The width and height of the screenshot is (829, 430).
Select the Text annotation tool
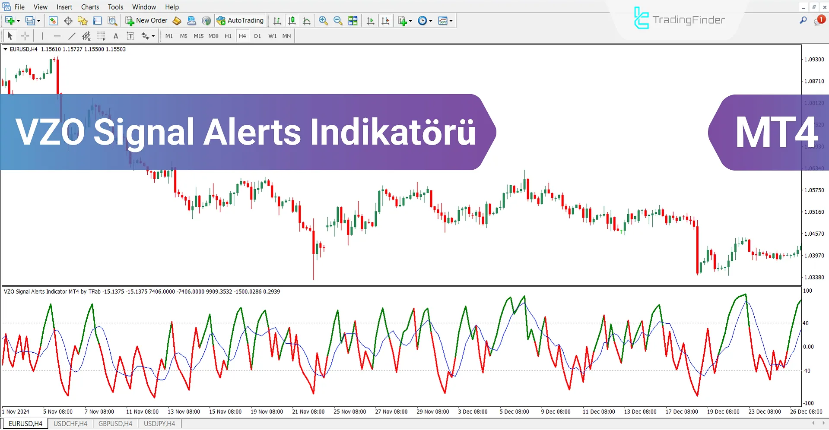point(115,36)
